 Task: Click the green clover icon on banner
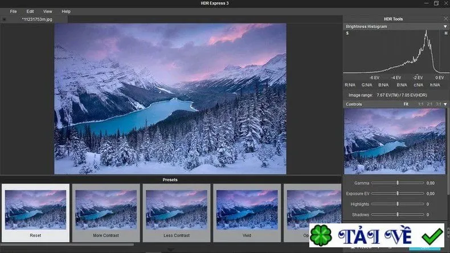point(321,235)
